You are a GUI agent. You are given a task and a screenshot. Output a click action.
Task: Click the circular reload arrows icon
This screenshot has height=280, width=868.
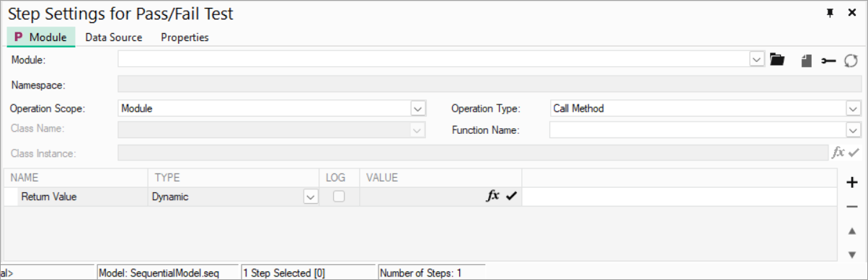[851, 60]
